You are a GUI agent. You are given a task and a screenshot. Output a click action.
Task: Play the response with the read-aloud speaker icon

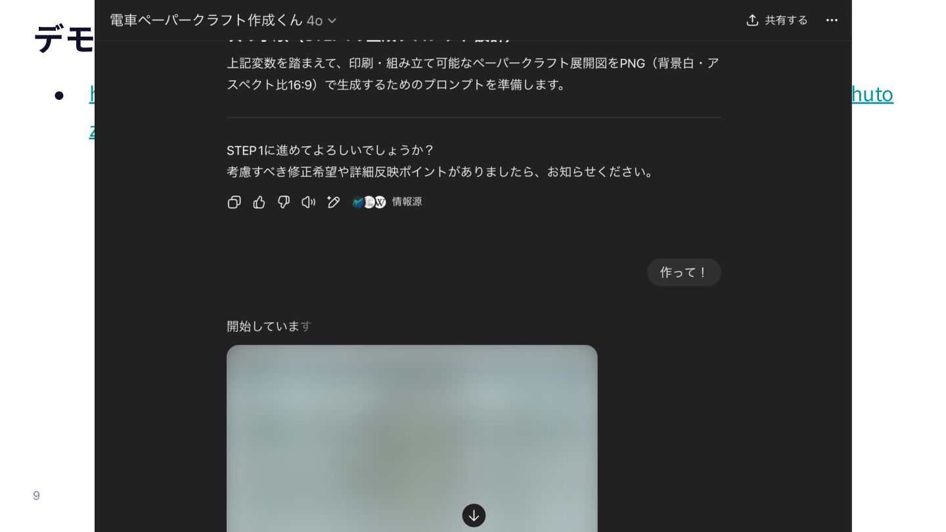(308, 202)
